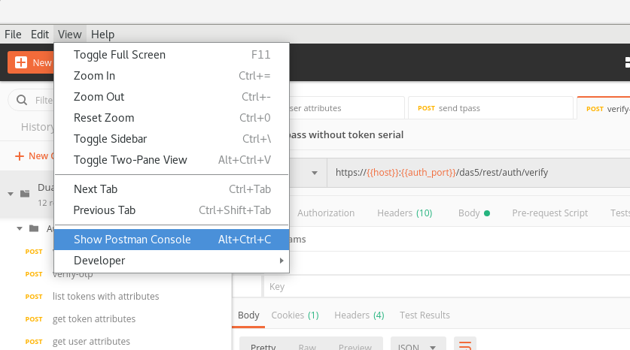Open 'list tokens with attributes' request
The width and height of the screenshot is (630, 350).
click(x=105, y=297)
